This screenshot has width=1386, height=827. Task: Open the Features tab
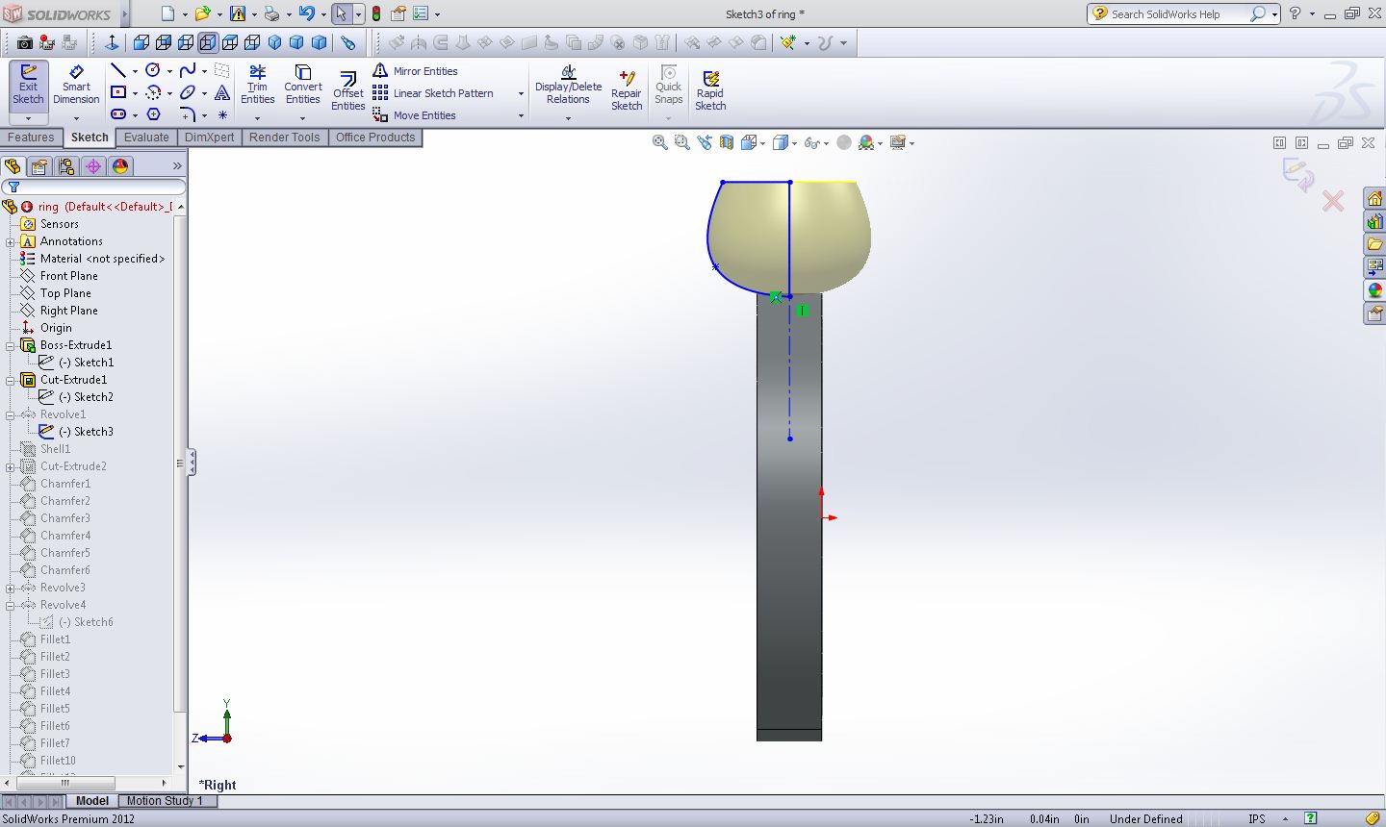pos(31,138)
